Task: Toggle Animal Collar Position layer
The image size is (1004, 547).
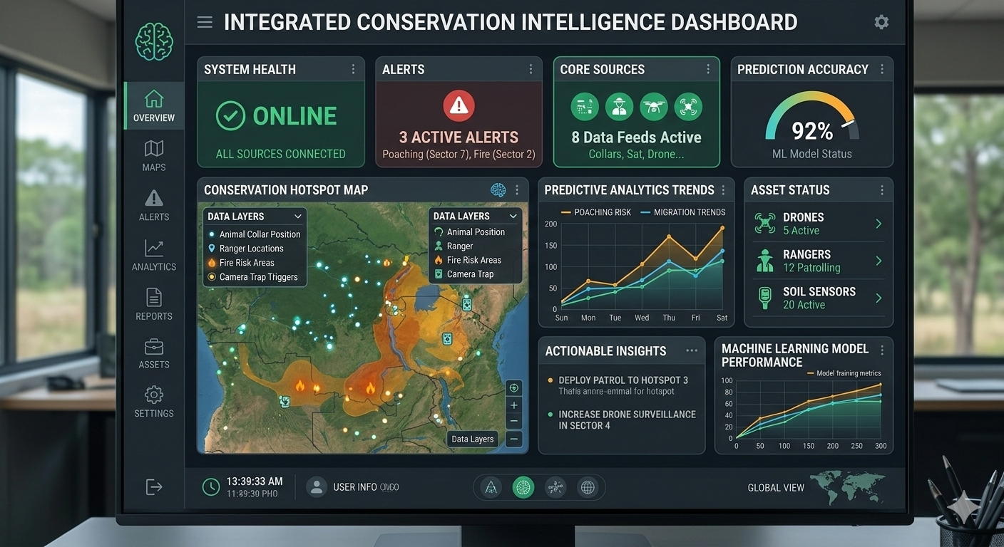Action: point(259,234)
